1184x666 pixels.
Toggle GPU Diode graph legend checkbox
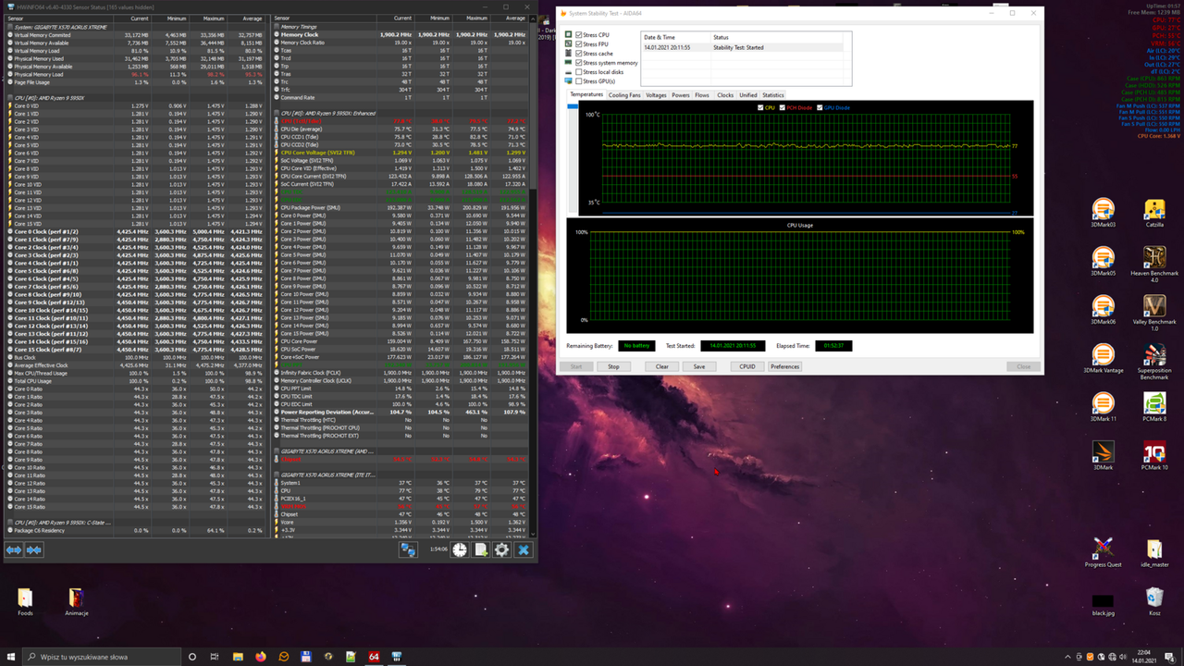tap(820, 107)
